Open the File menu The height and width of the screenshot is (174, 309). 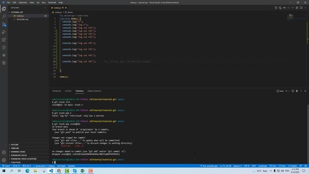click(x=8, y=2)
